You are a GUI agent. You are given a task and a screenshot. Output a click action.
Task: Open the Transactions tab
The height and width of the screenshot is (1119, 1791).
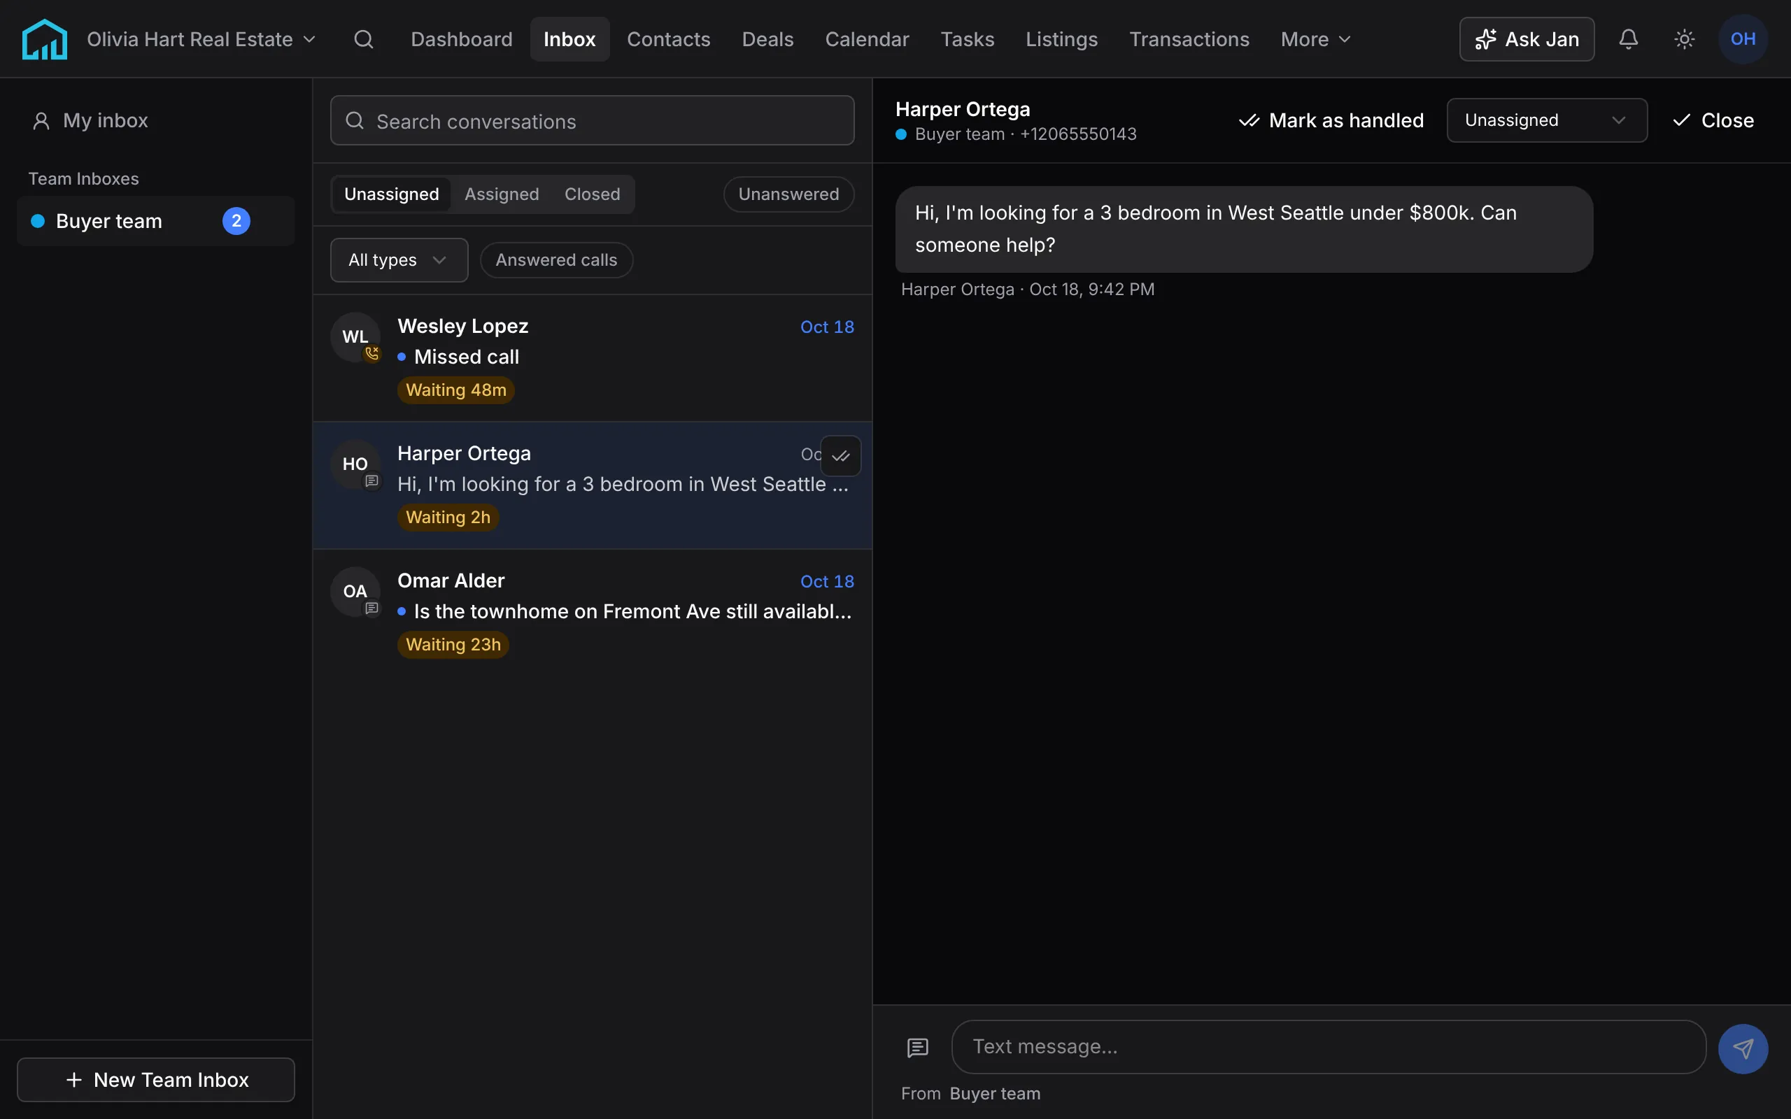[x=1189, y=39]
